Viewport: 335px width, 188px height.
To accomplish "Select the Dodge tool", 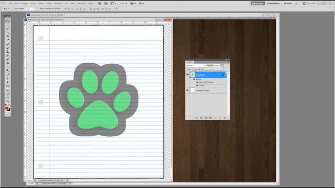I will click(8, 70).
